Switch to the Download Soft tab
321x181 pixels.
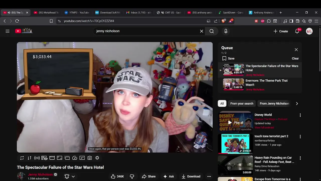(x=108, y=13)
